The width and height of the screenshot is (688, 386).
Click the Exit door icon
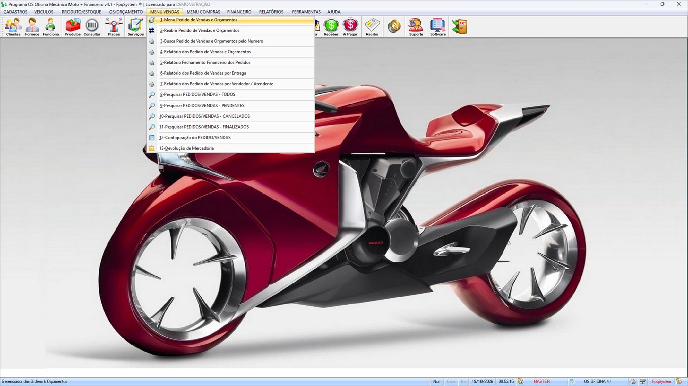pyautogui.click(x=459, y=27)
